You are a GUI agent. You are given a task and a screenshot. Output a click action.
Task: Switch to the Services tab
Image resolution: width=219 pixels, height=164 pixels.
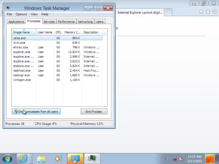pyautogui.click(x=49, y=22)
